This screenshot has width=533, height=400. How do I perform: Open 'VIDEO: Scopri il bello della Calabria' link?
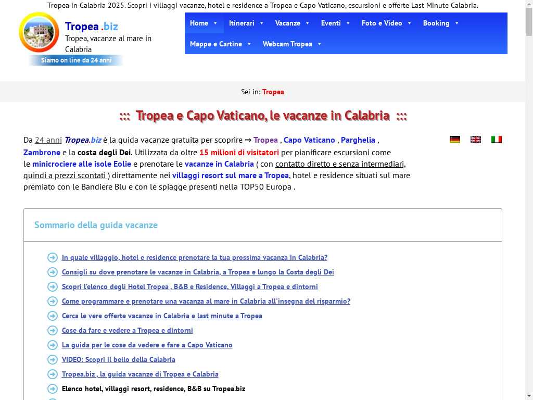click(x=118, y=359)
